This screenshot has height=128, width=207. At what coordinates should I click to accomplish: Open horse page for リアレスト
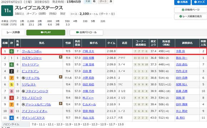point(29,85)
